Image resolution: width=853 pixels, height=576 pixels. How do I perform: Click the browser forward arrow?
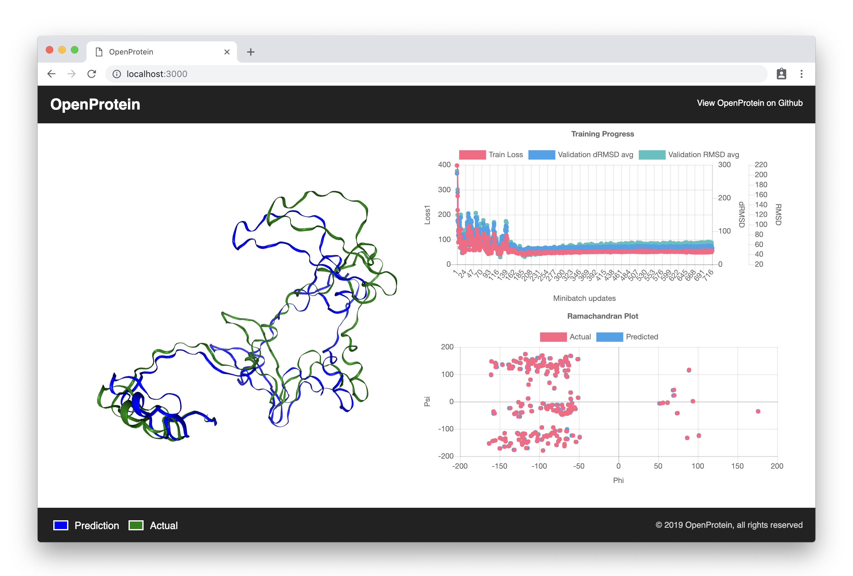pos(71,74)
